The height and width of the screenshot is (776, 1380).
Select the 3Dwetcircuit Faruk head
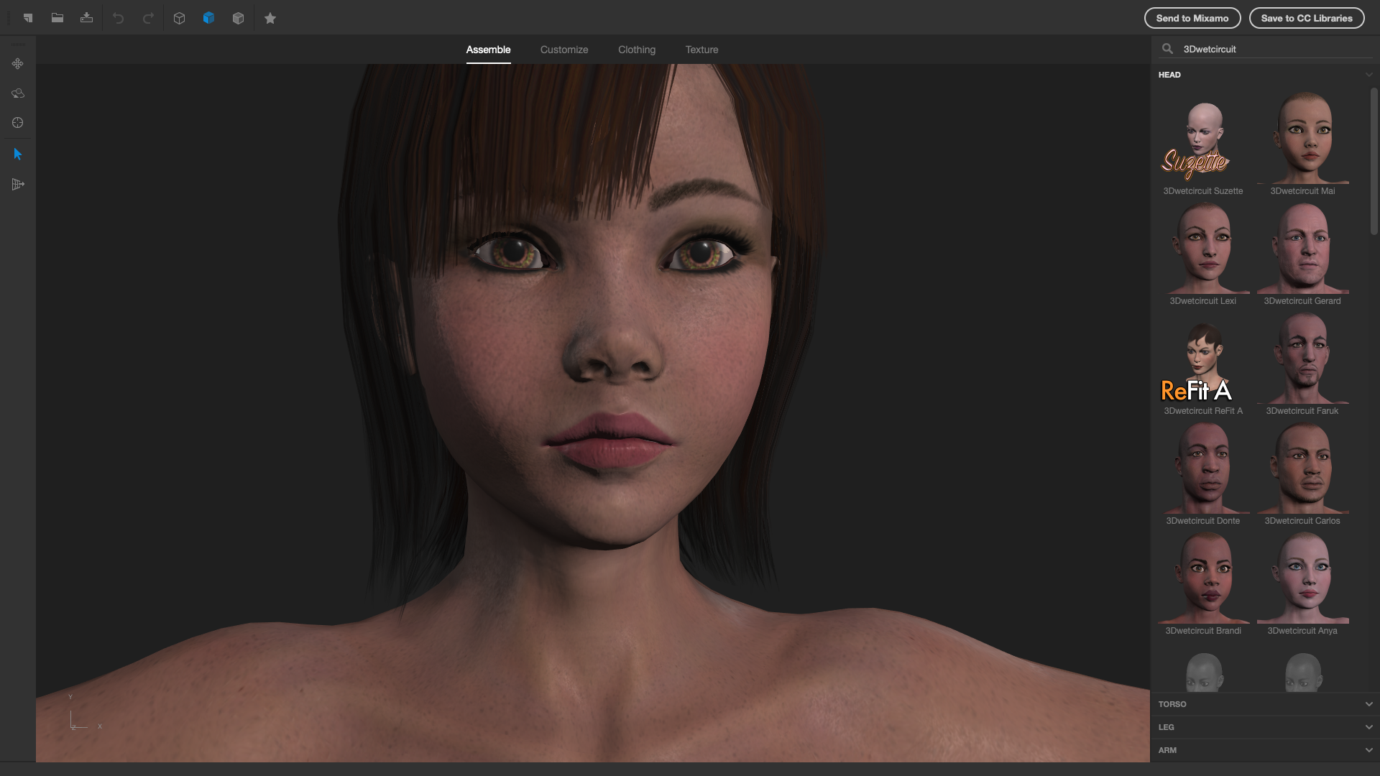point(1302,364)
